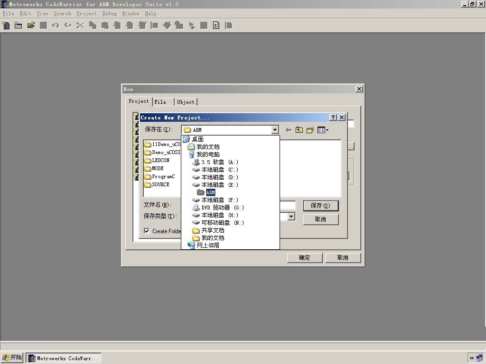
Task: Click the Cut scissors toolbar icon
Action: click(x=80, y=26)
